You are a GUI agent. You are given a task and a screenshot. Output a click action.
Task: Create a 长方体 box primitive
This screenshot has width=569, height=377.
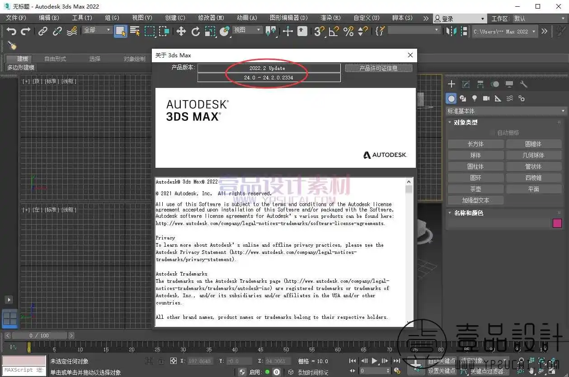tap(475, 144)
